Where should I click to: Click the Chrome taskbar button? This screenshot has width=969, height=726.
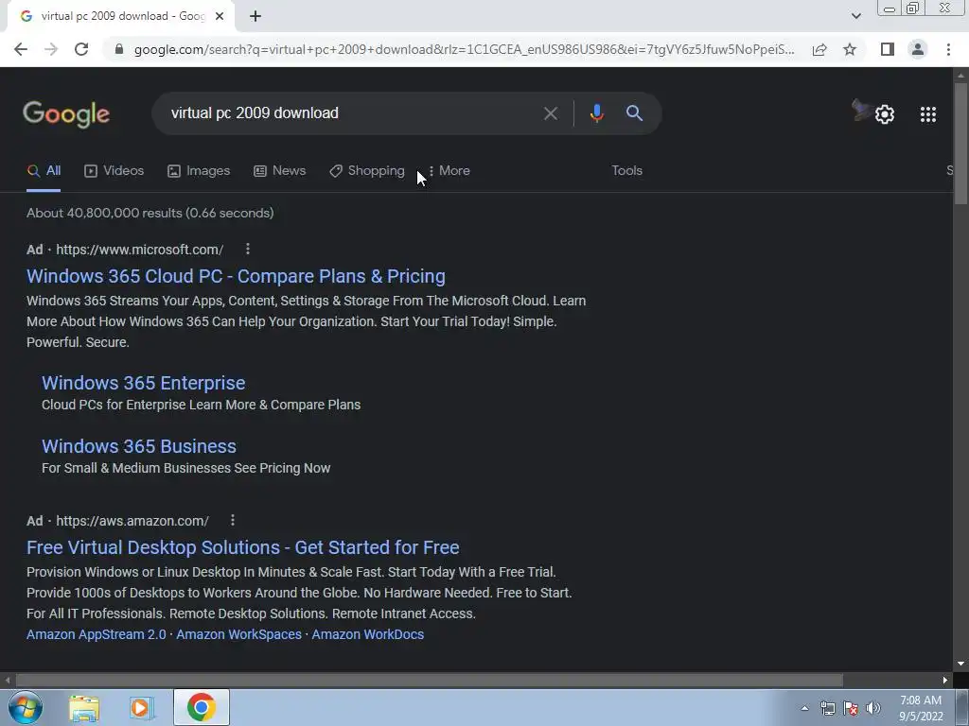tap(202, 707)
